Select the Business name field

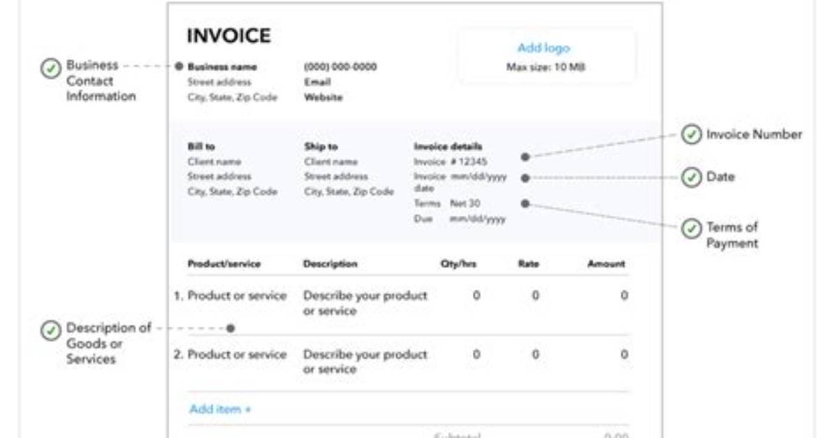coord(222,66)
